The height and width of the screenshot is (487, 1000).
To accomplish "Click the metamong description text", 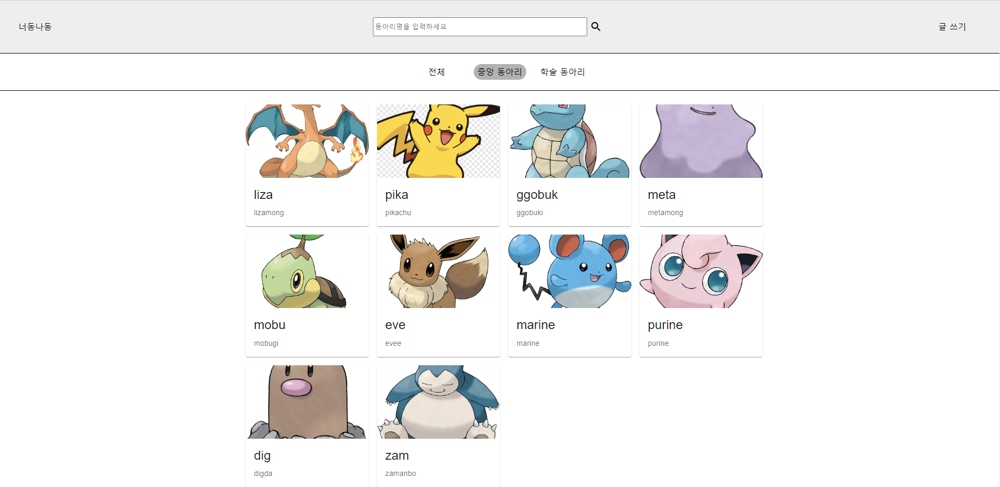I will 665,213.
